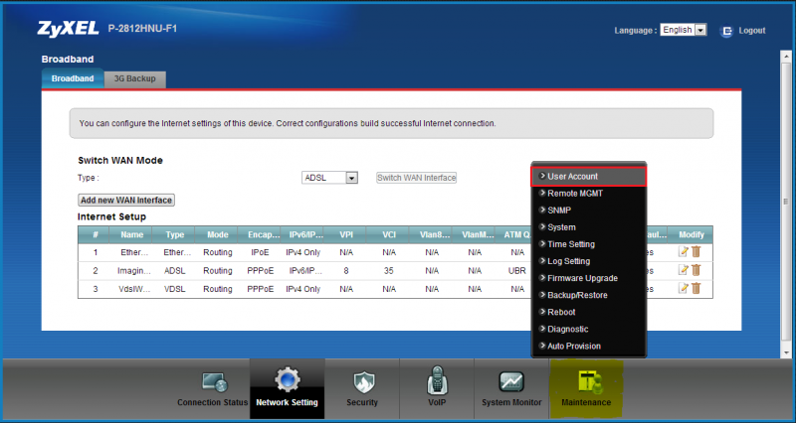The width and height of the screenshot is (796, 423).
Task: Click the VCI value '35' cell
Action: (x=389, y=270)
